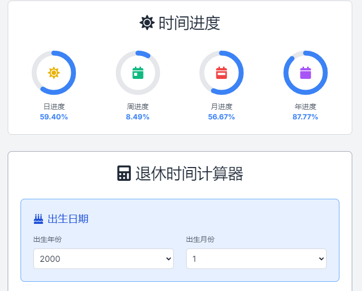The width and height of the screenshot is (362, 291).
Task: Open the 出生年份 dropdown showing 2000
Action: click(104, 259)
